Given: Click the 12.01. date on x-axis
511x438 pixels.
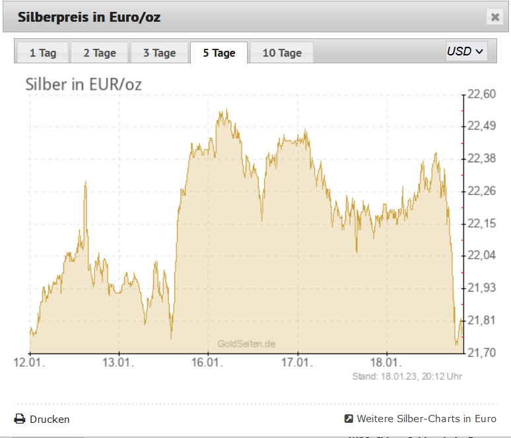Looking at the screenshot, I should pyautogui.click(x=29, y=362).
